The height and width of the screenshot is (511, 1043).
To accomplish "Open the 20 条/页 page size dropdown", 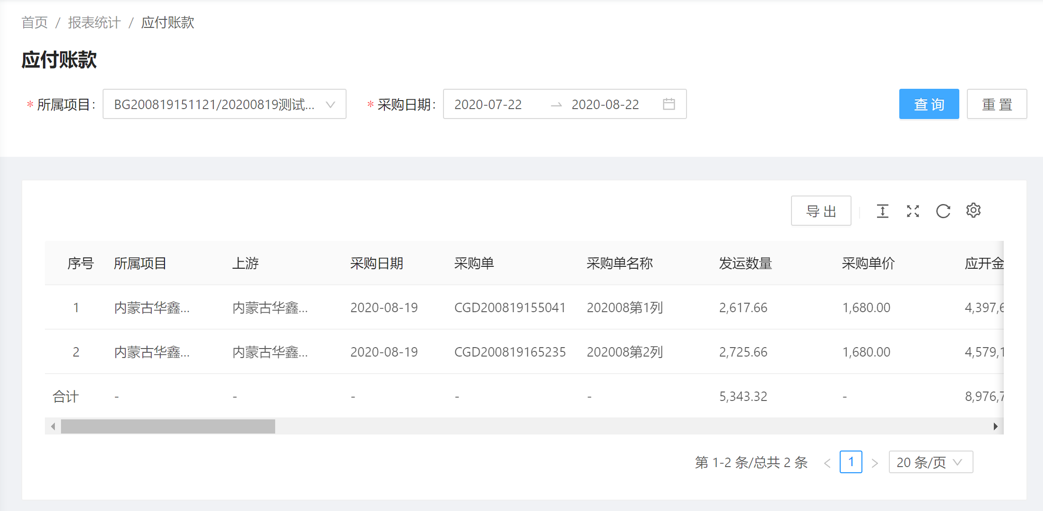I will (x=930, y=462).
